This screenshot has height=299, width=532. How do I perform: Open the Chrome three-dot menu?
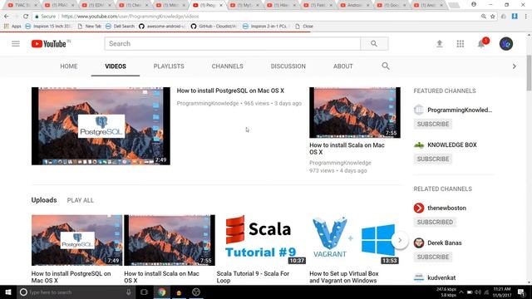tap(525, 17)
